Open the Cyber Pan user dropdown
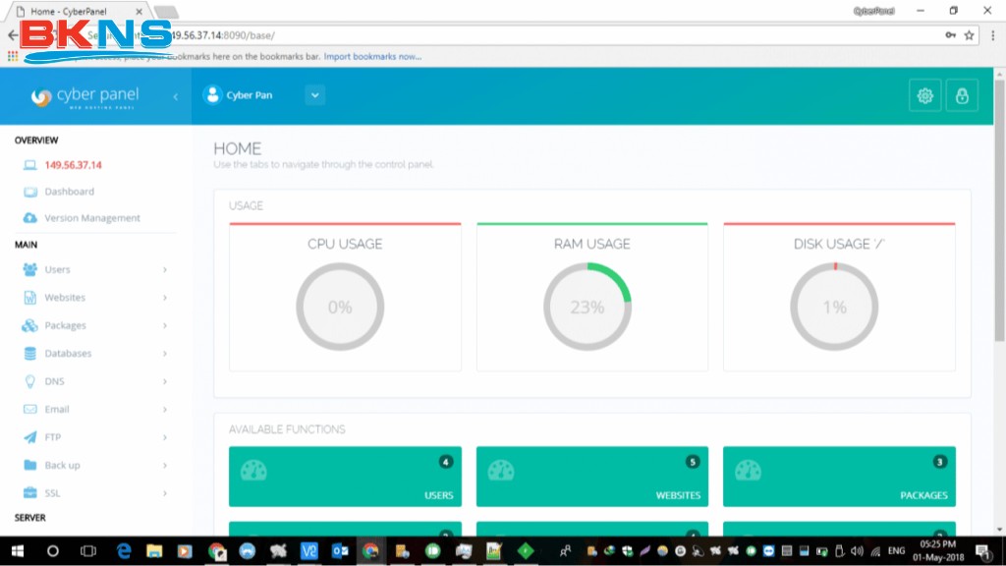The image size is (1006, 566). [x=314, y=95]
